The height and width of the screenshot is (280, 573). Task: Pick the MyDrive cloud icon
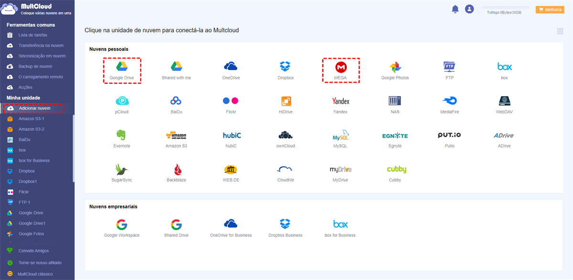click(x=340, y=170)
